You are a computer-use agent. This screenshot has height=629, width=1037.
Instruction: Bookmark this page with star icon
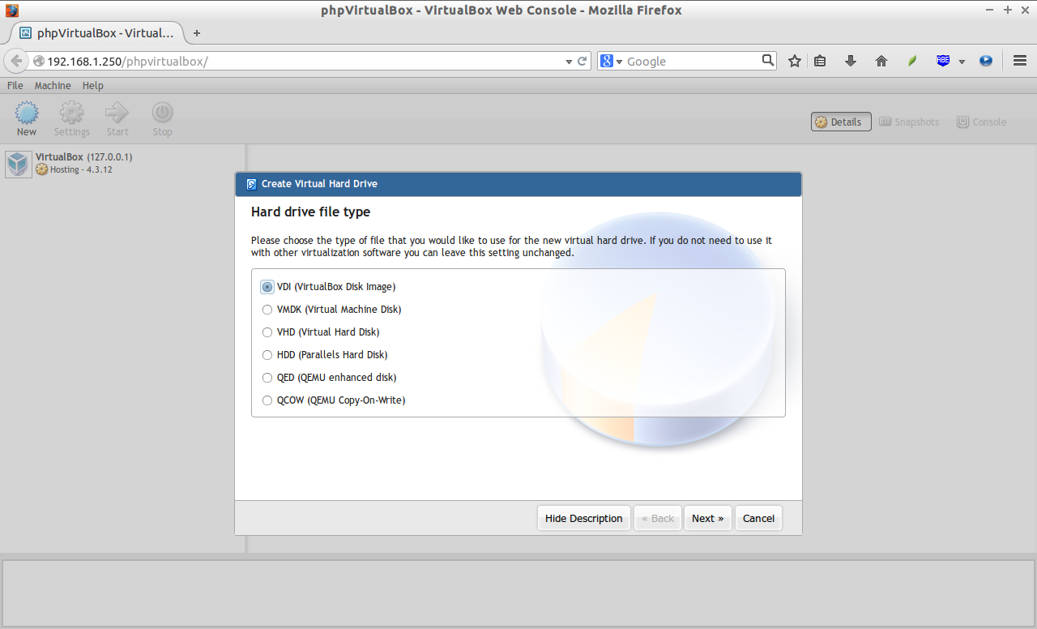click(x=795, y=61)
